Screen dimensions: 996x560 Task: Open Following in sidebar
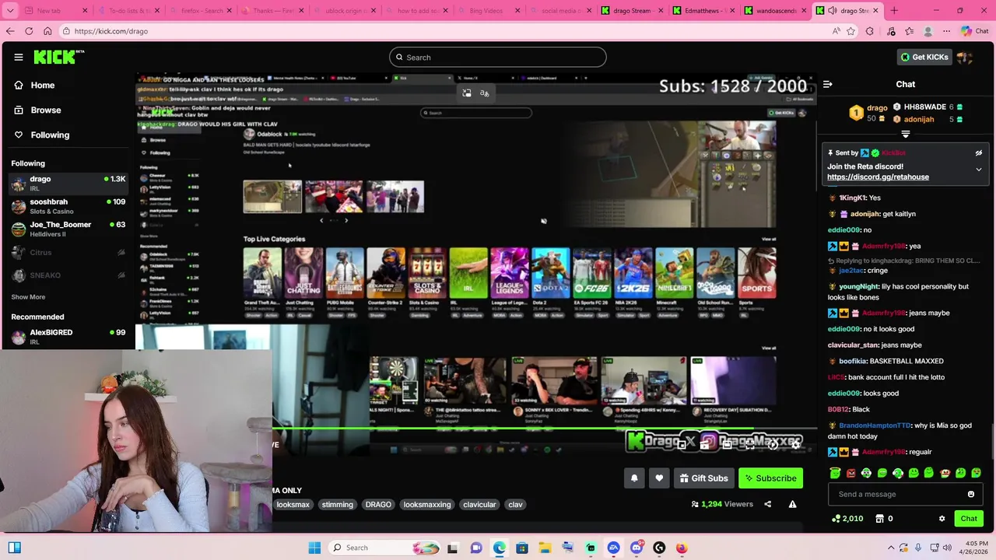tap(50, 135)
